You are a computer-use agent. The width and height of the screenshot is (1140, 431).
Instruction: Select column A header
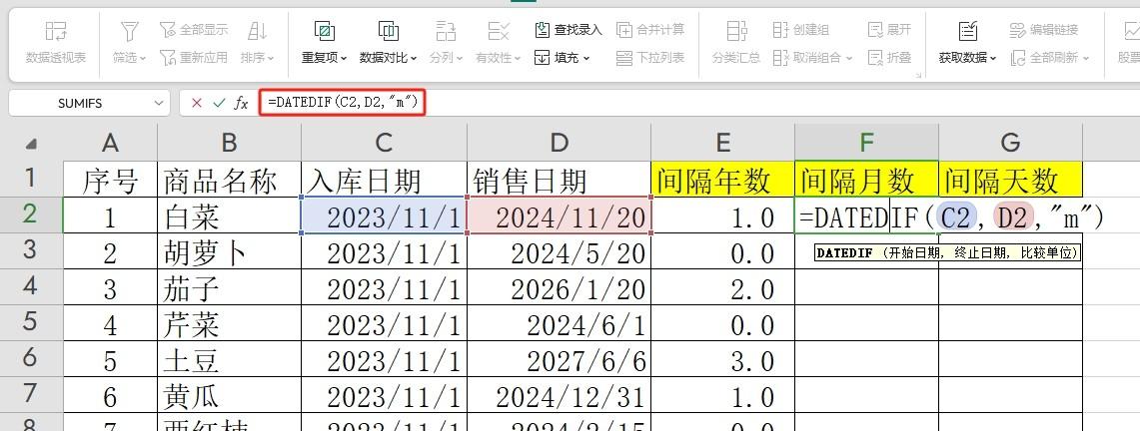point(110,143)
